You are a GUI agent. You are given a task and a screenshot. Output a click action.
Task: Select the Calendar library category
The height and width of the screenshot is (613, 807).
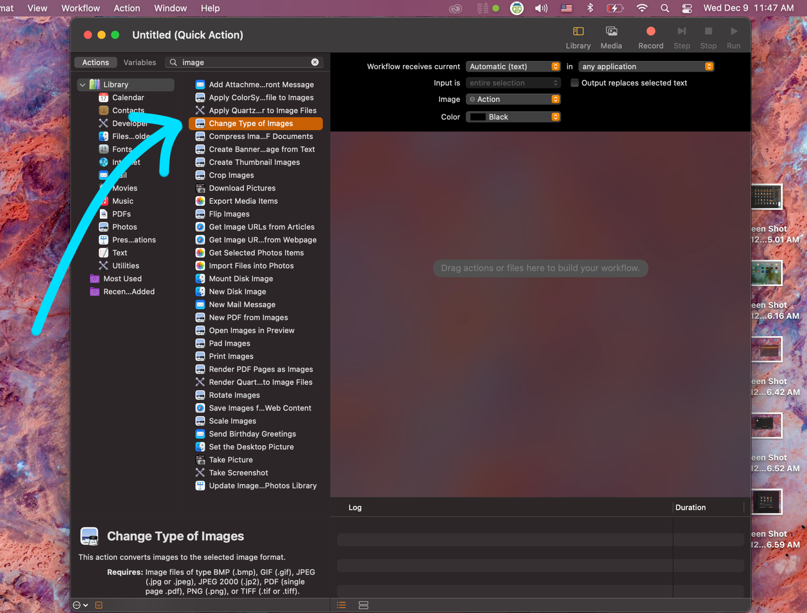click(128, 98)
